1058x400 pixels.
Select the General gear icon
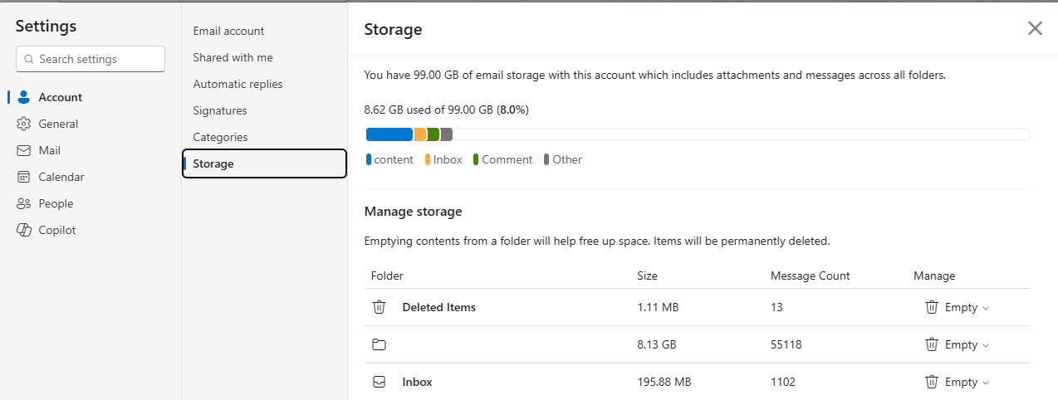tap(24, 124)
